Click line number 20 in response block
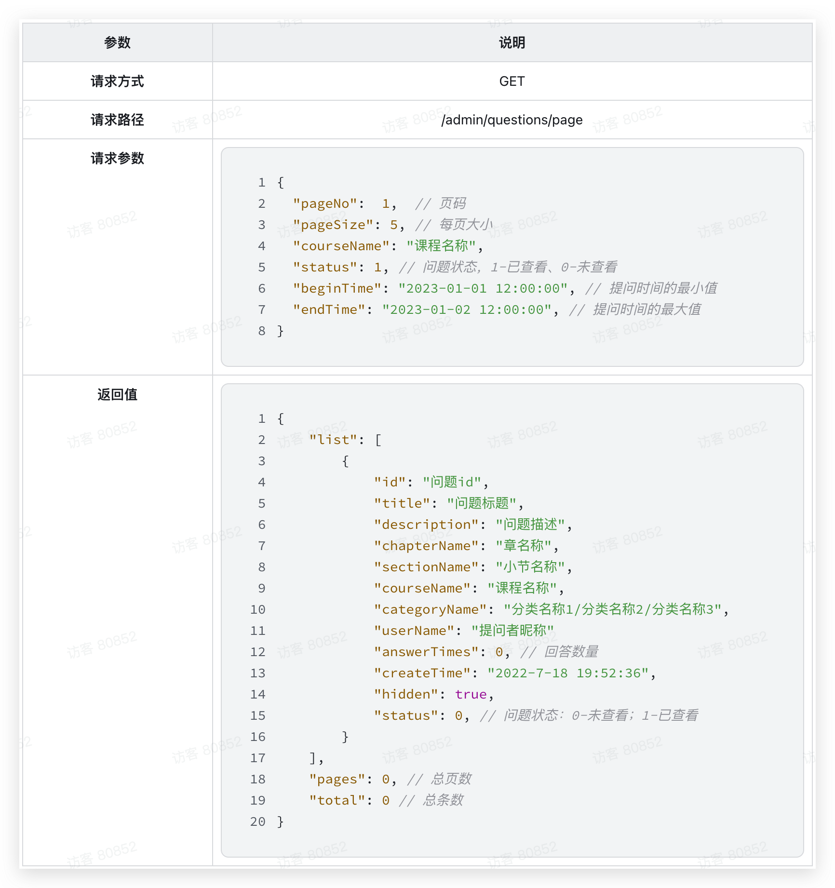 click(258, 821)
